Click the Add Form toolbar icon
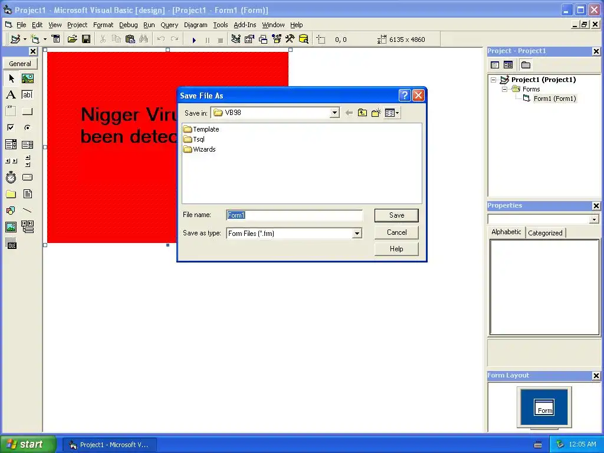This screenshot has height=453, width=604. point(35,40)
